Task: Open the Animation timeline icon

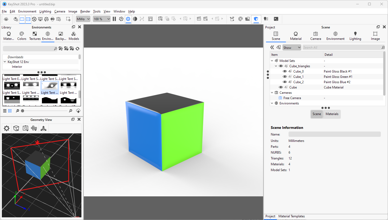Action: 34,19
